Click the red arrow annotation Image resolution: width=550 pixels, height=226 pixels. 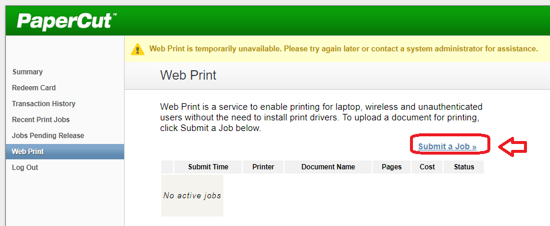[x=513, y=147]
